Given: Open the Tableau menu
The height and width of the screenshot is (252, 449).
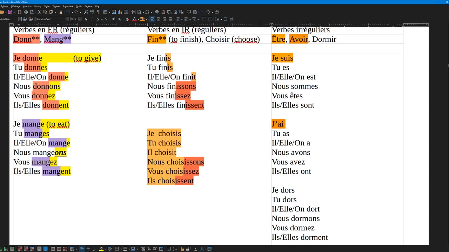Looking at the screenshot, I should (x=56, y=6).
